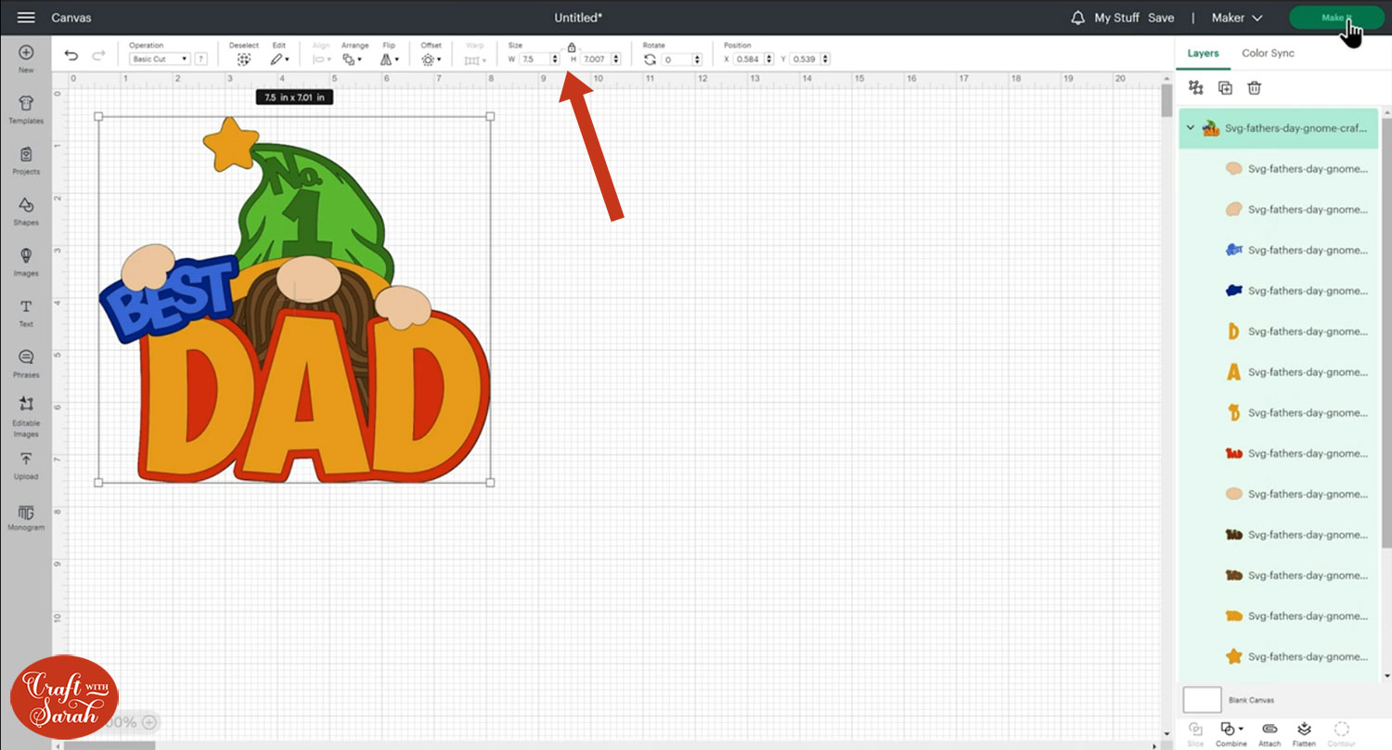Click the Redo arrow
Screen dimensions: 1392x750
pyautogui.click(x=98, y=56)
